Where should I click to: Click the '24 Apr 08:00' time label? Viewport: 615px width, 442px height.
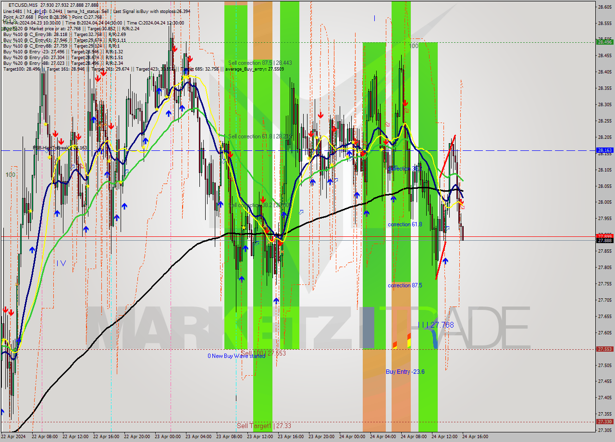click(414, 437)
